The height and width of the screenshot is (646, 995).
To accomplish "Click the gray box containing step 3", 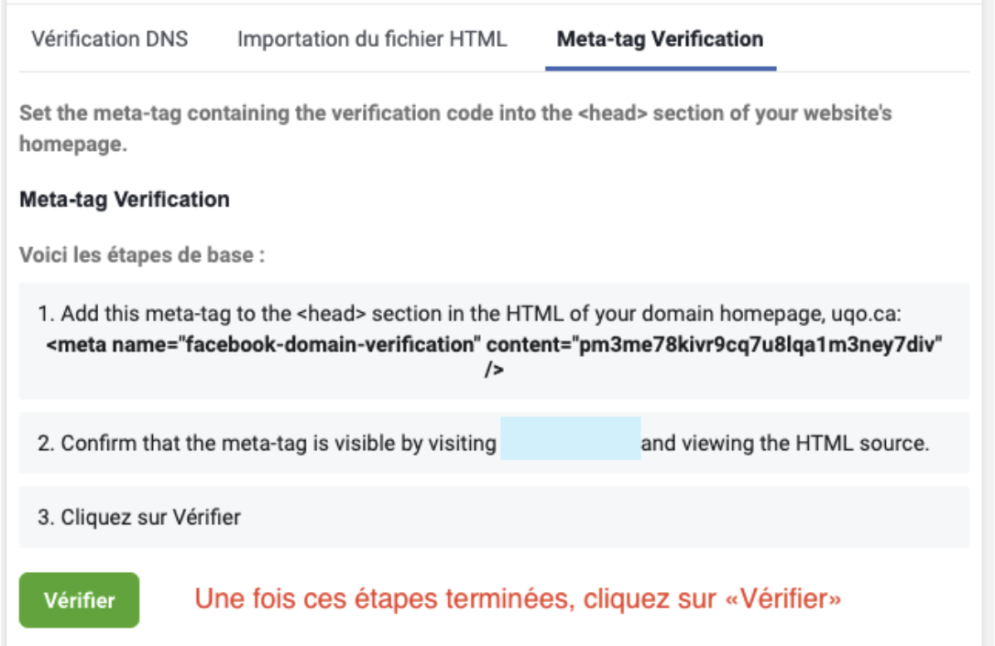I will (497, 513).
